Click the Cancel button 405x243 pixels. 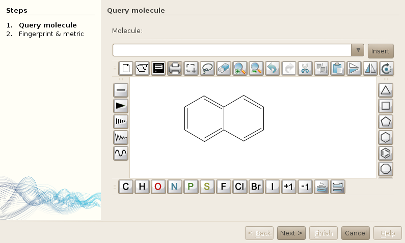point(356,233)
